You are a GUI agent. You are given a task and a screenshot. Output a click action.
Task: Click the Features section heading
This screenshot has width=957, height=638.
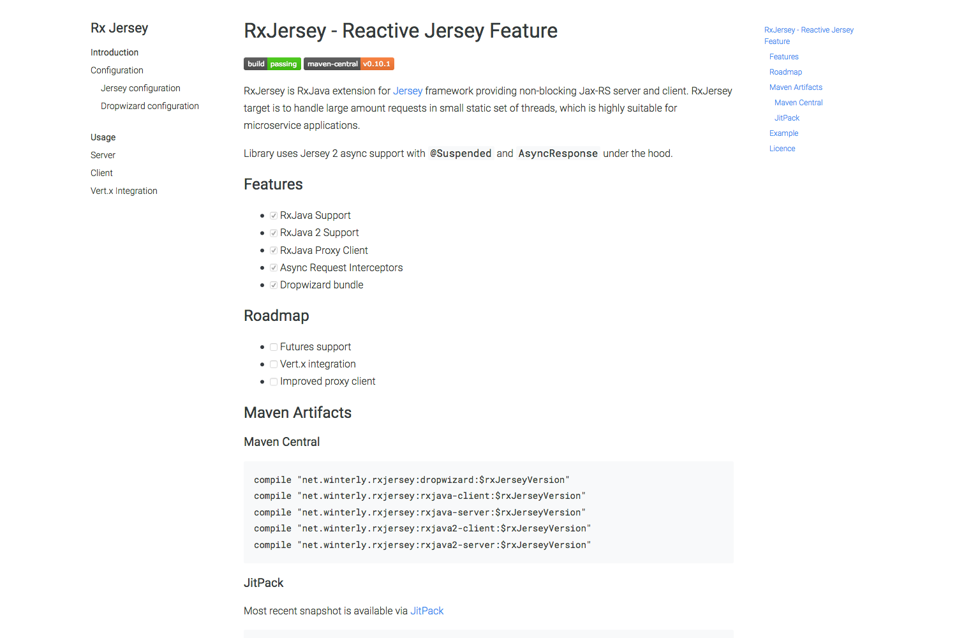point(273,184)
